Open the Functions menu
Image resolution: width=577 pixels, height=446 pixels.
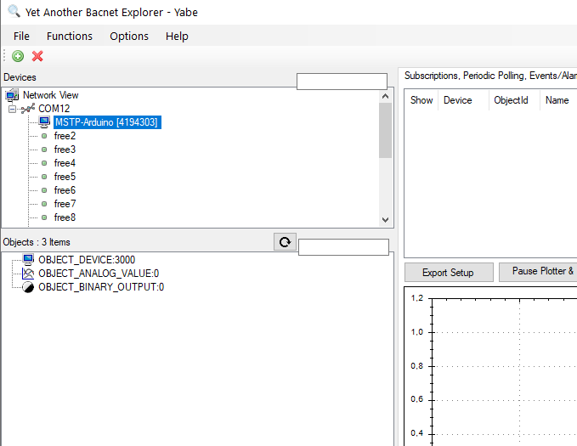tap(70, 36)
